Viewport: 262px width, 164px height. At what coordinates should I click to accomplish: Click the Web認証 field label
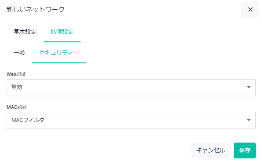coord(16,74)
